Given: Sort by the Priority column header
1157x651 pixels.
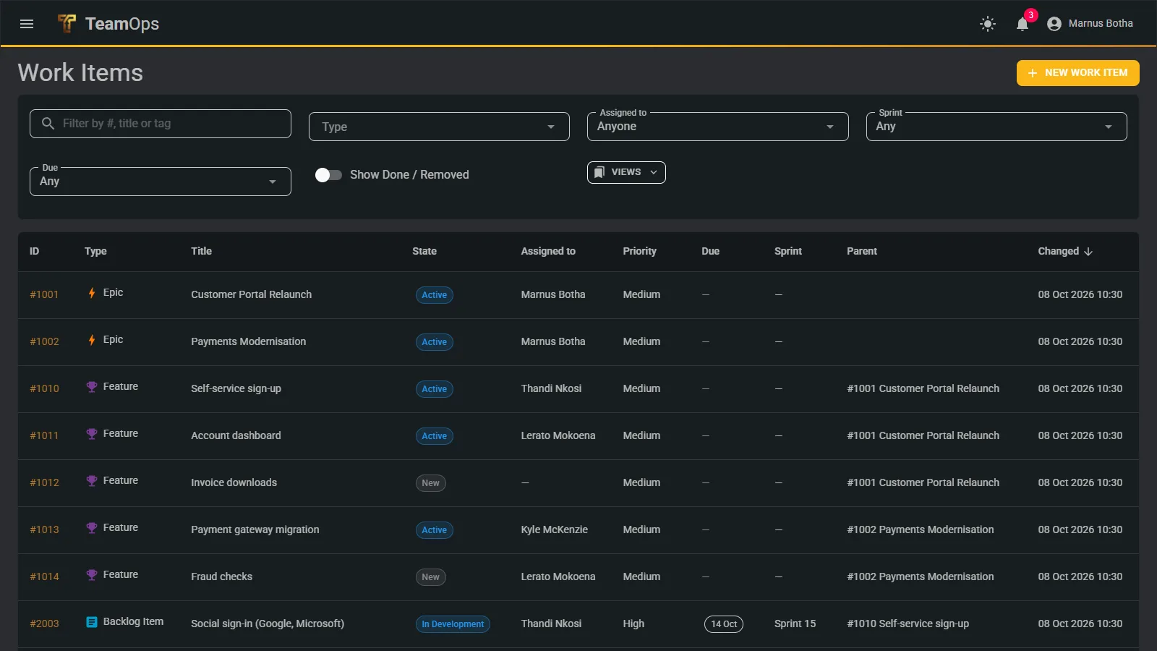Looking at the screenshot, I should coord(640,251).
